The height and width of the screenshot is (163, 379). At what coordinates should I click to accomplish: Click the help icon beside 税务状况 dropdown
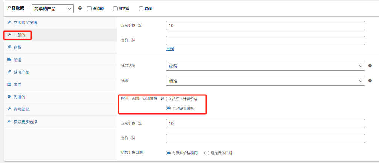[370, 66]
